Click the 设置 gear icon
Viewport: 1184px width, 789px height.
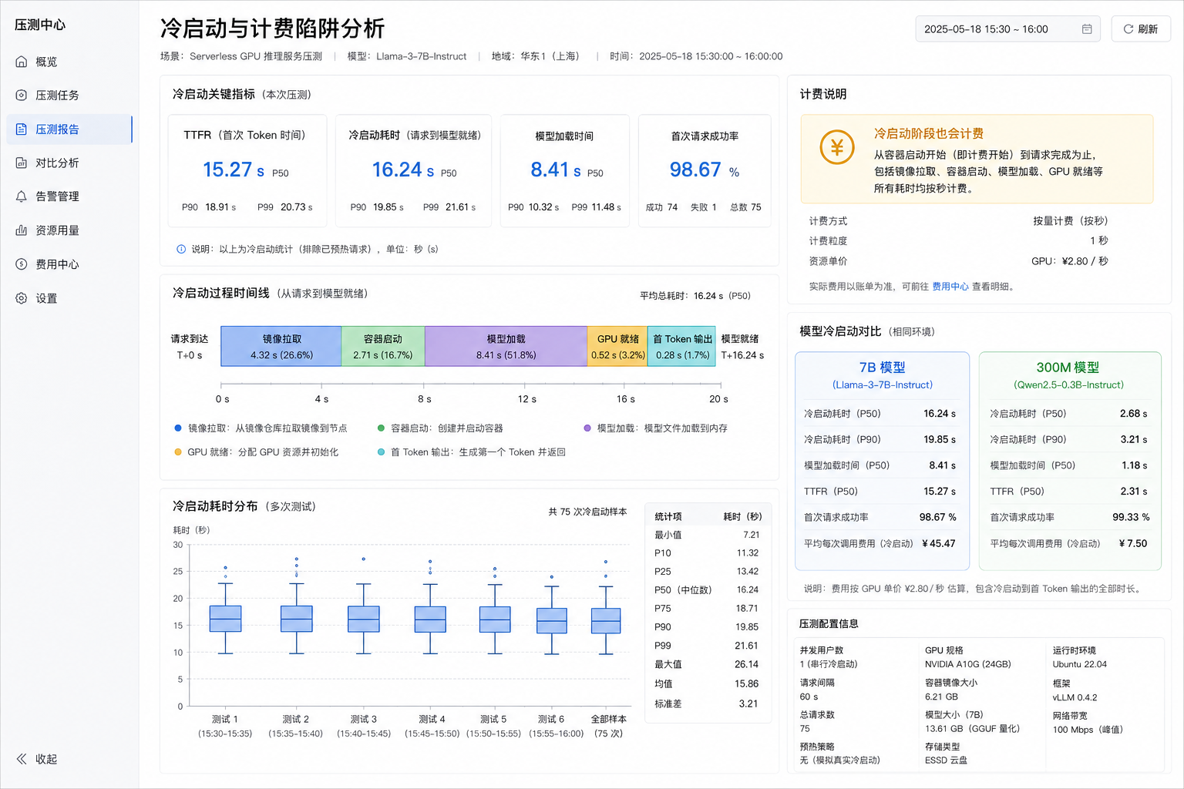click(22, 298)
